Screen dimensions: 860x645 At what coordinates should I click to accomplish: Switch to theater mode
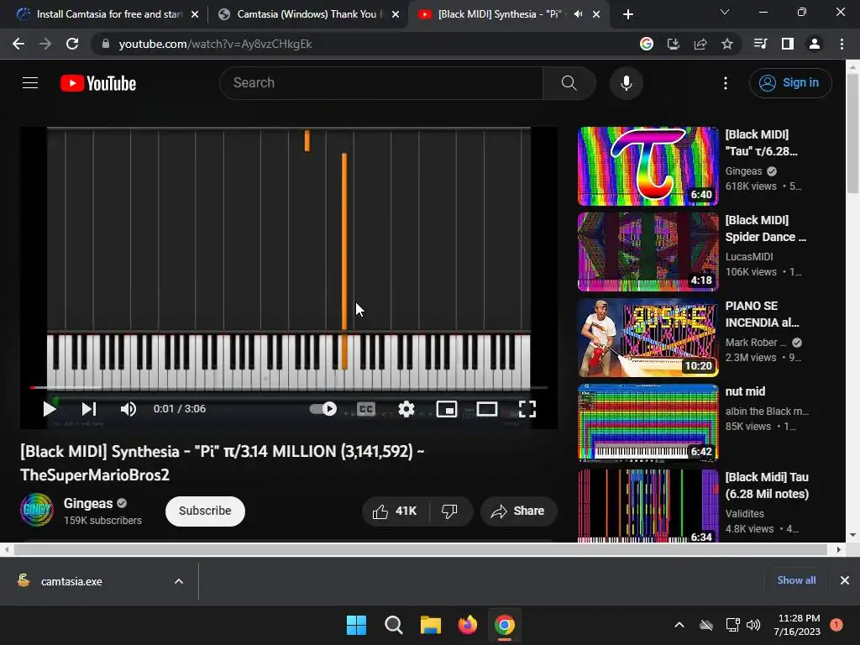pyautogui.click(x=487, y=409)
